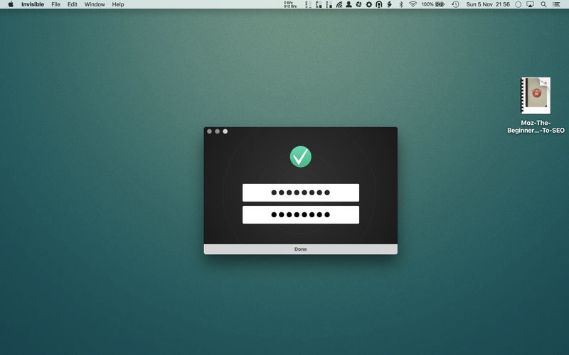
Task: Open the File menu
Action: click(x=55, y=4)
